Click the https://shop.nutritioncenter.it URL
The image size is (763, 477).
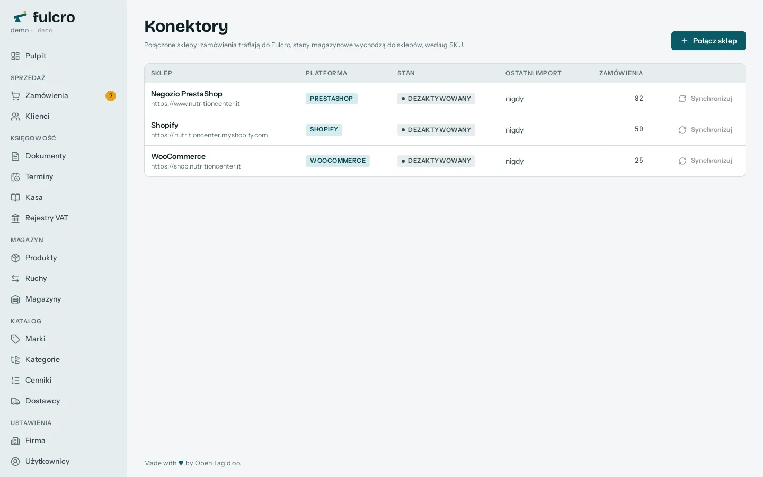point(196,166)
